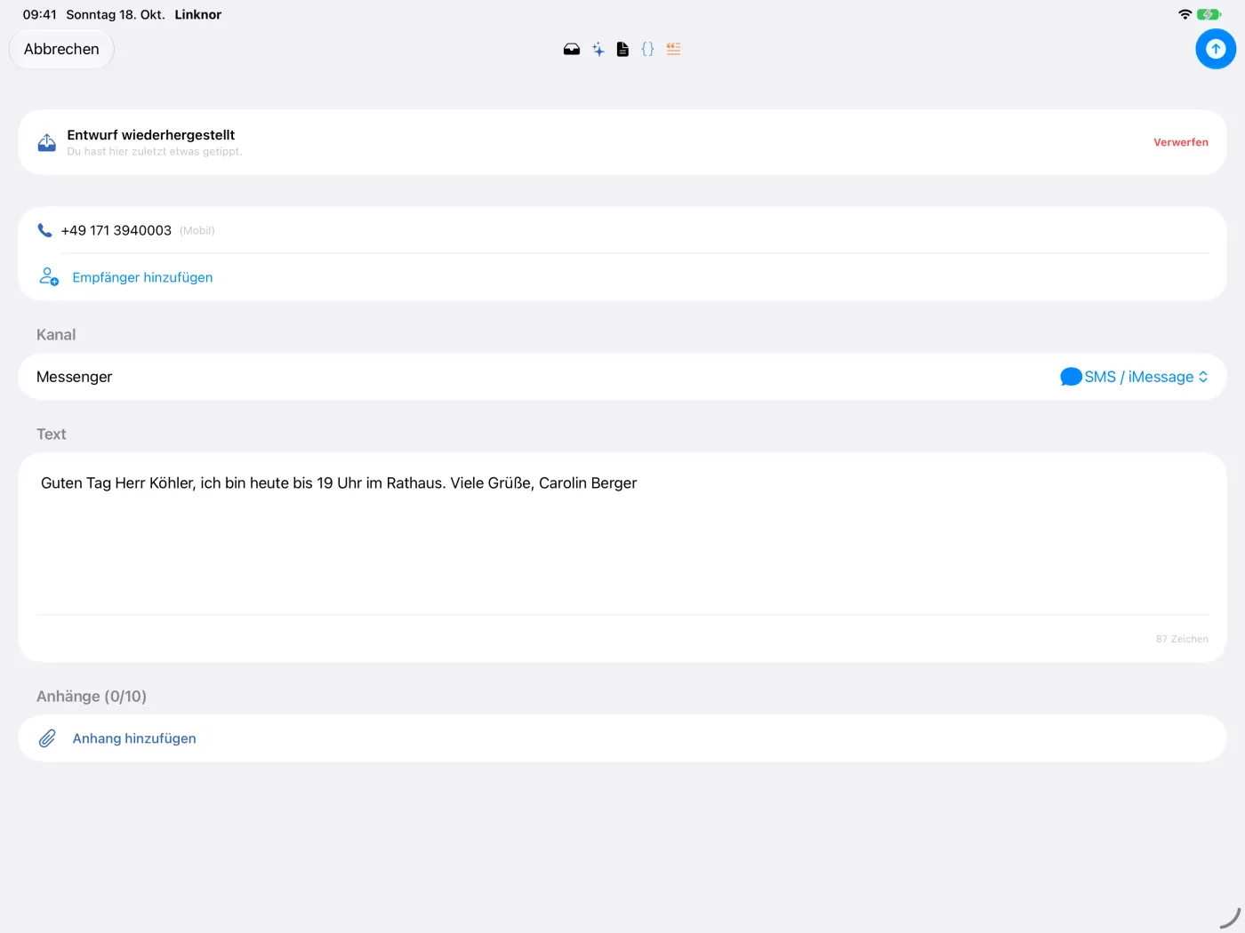Tap the blue speech bubble channel icon

point(1071,377)
